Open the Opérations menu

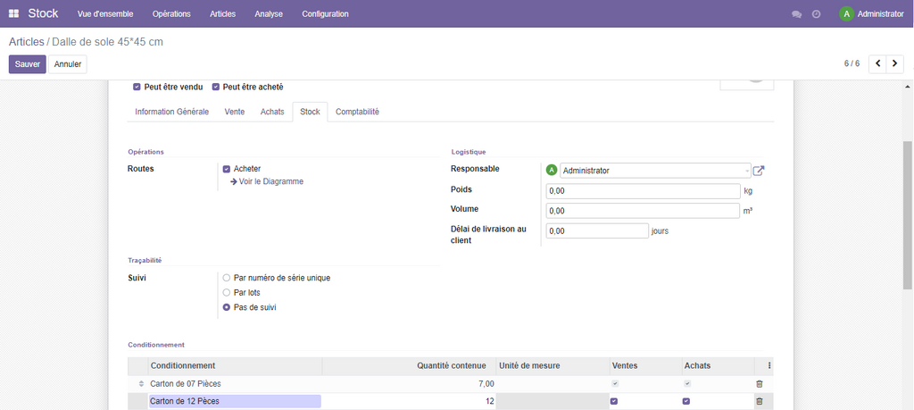[x=171, y=14]
